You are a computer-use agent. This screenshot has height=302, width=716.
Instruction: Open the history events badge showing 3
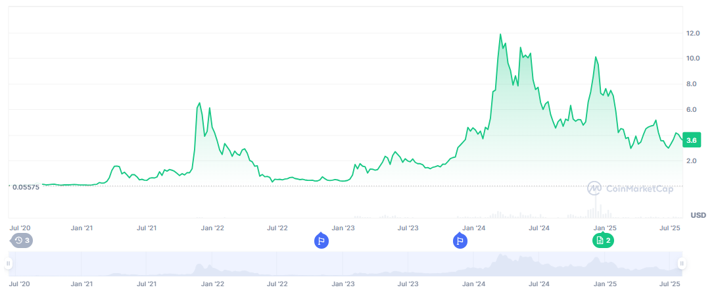click(x=22, y=240)
